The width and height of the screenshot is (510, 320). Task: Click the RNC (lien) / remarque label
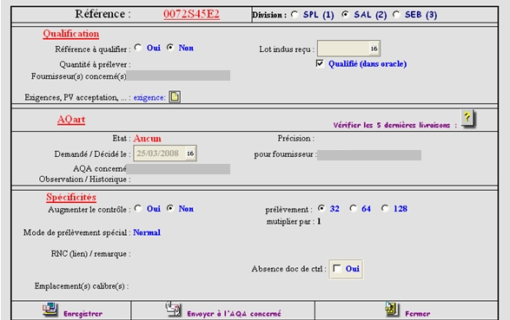pos(90,254)
